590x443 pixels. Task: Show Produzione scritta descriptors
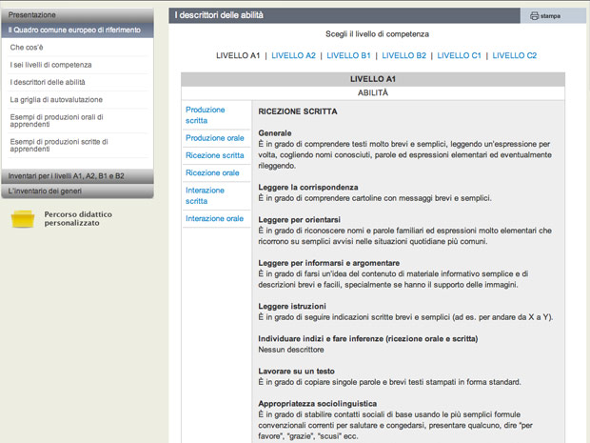pos(205,115)
